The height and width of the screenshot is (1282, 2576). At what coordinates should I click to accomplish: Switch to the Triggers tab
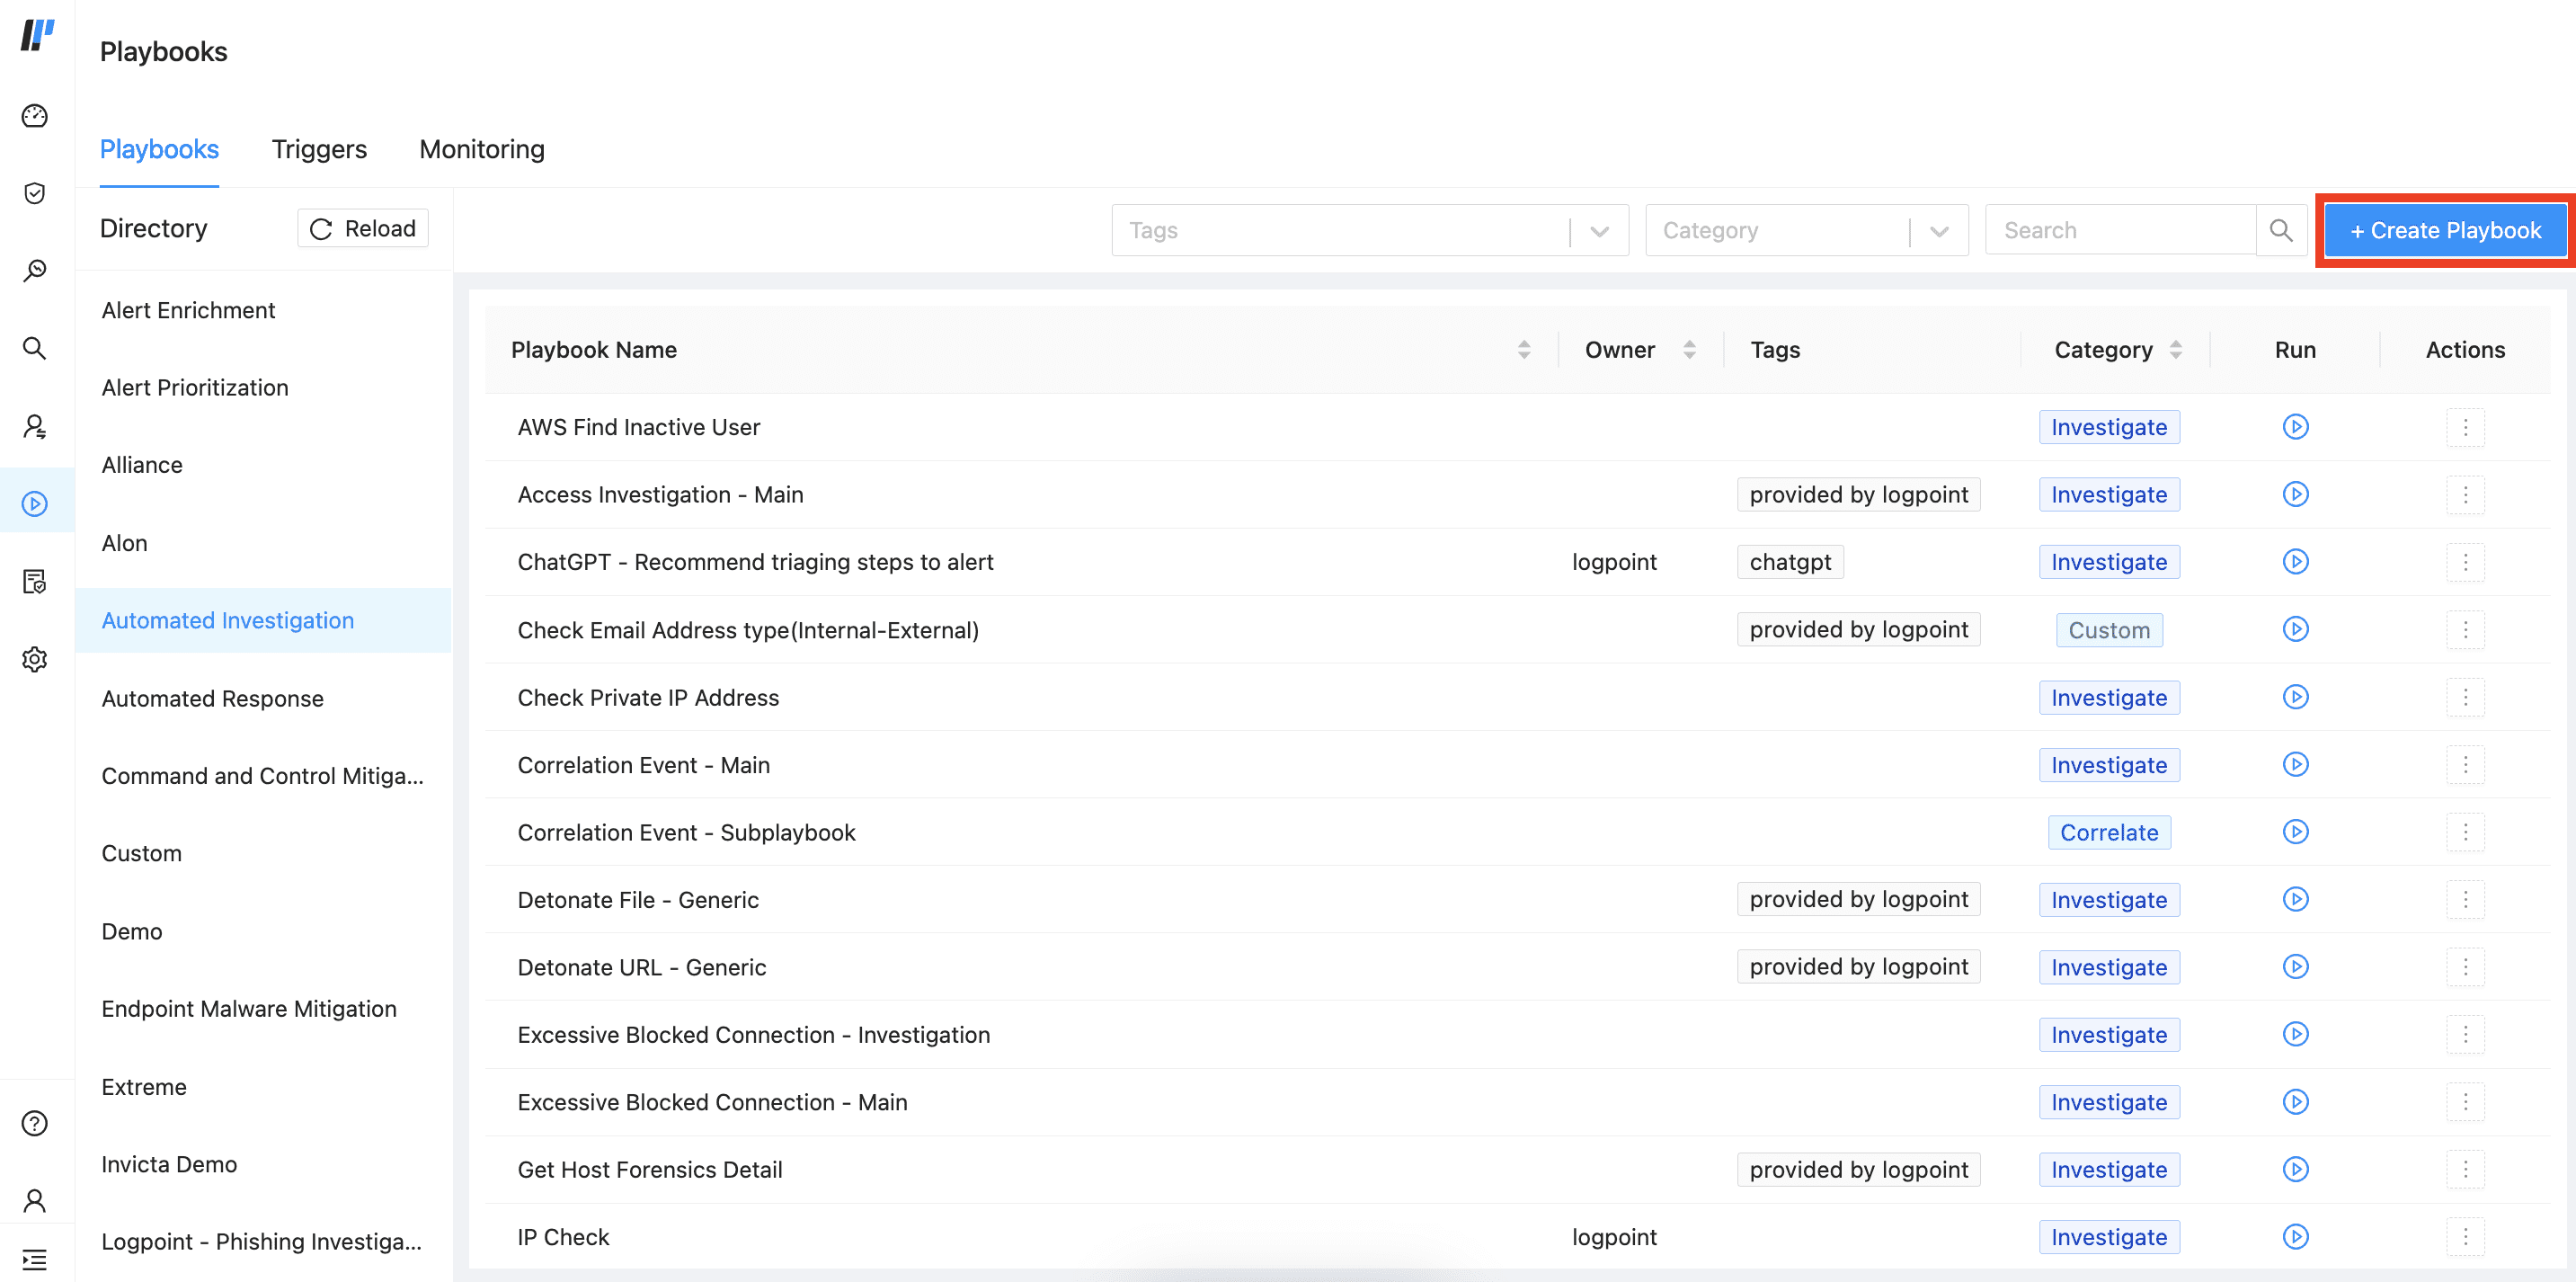pos(319,149)
